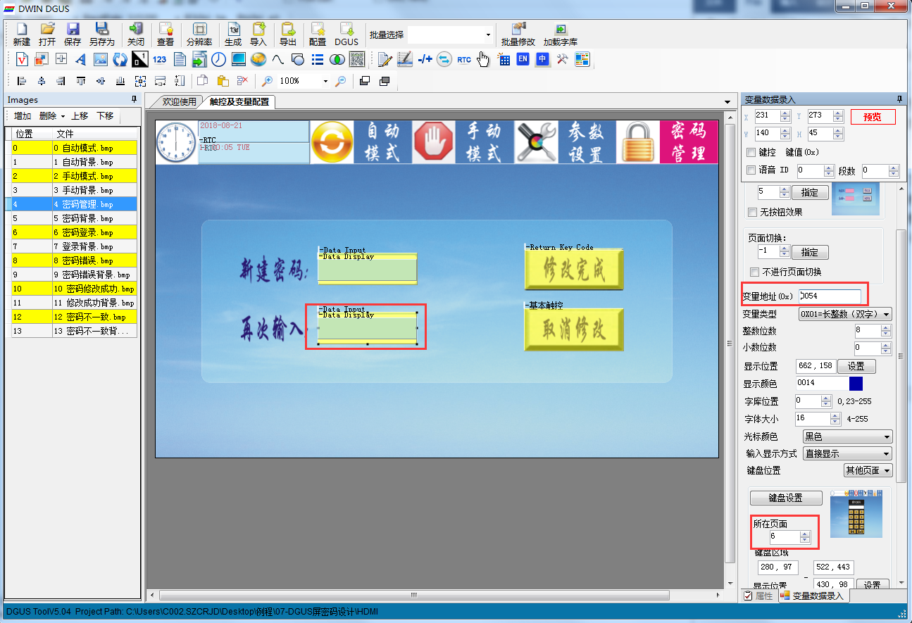This screenshot has height=623, width=912.
Task: Click the blue EN language icon
Action: click(523, 60)
